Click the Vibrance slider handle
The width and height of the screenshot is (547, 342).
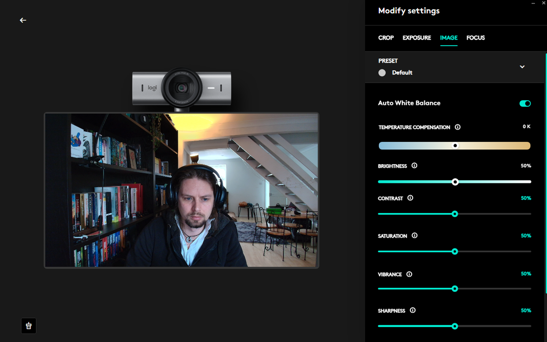click(454, 289)
